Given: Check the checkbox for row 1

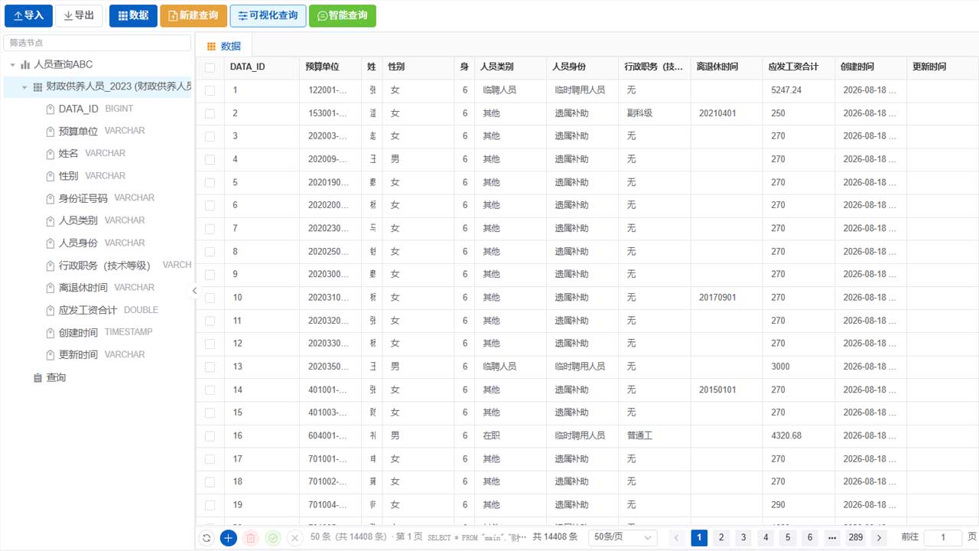Looking at the screenshot, I should 210,90.
